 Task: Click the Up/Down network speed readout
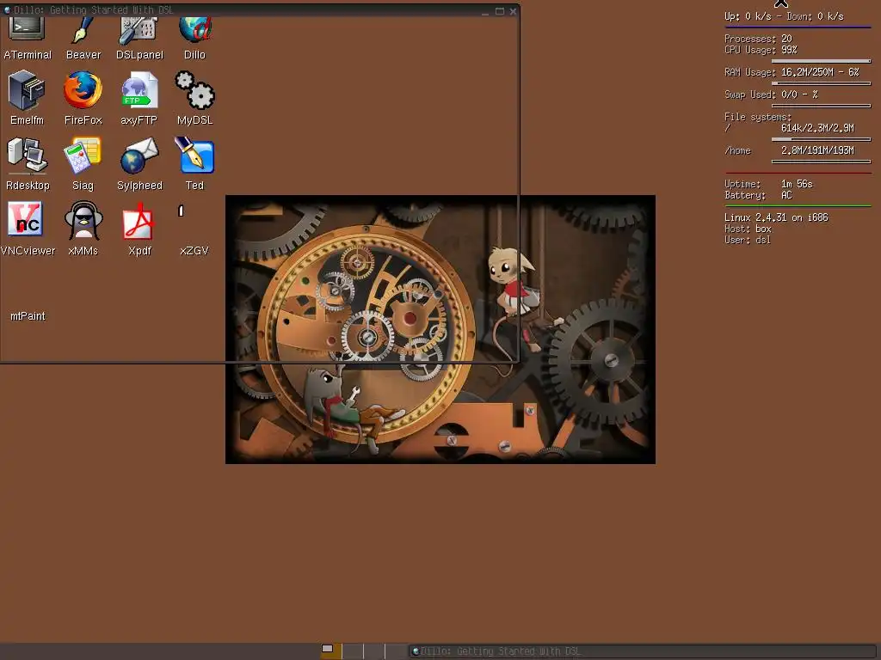(x=784, y=17)
